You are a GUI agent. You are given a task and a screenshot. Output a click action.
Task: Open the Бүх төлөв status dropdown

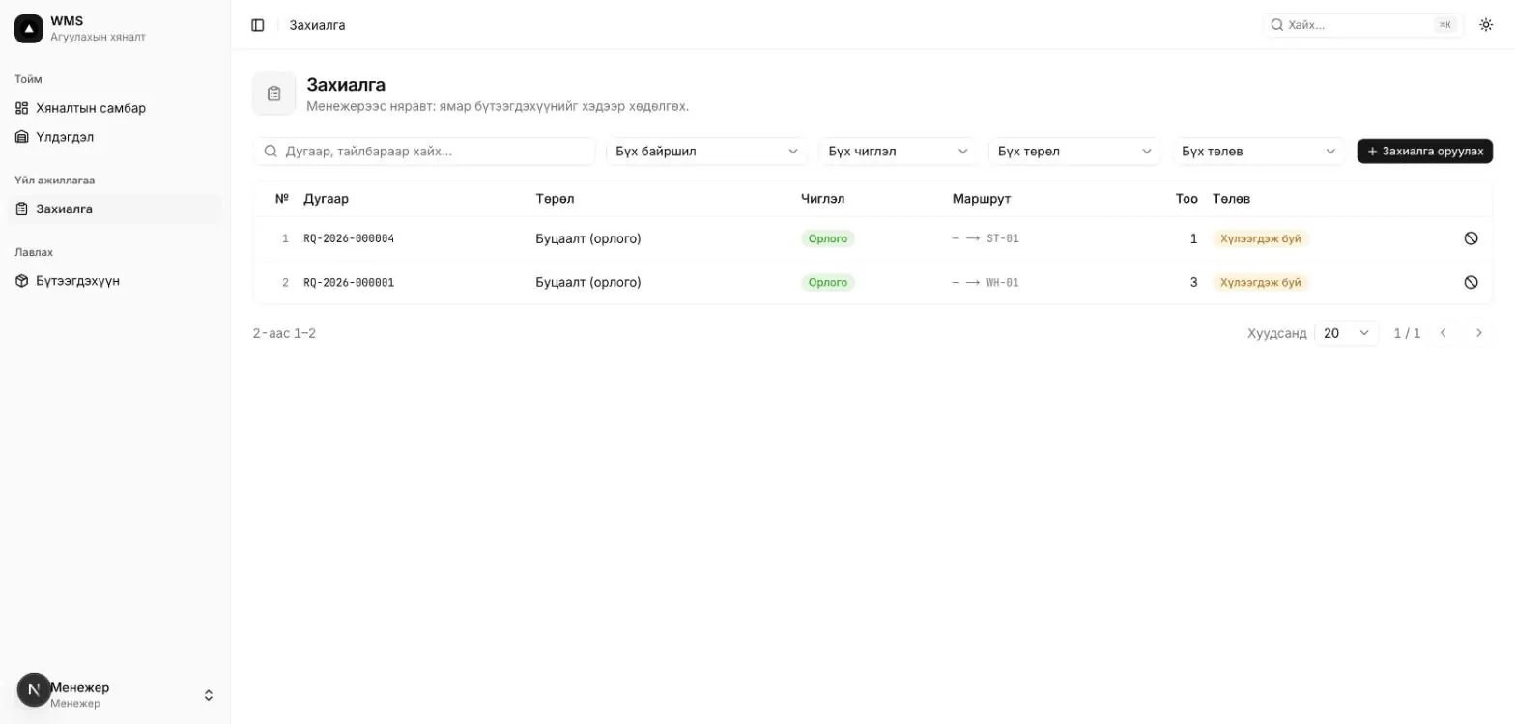click(x=1259, y=152)
